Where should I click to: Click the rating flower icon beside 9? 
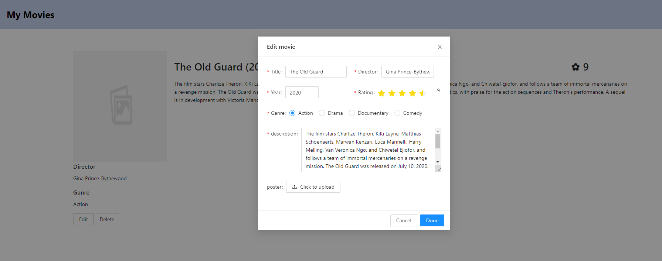[576, 67]
